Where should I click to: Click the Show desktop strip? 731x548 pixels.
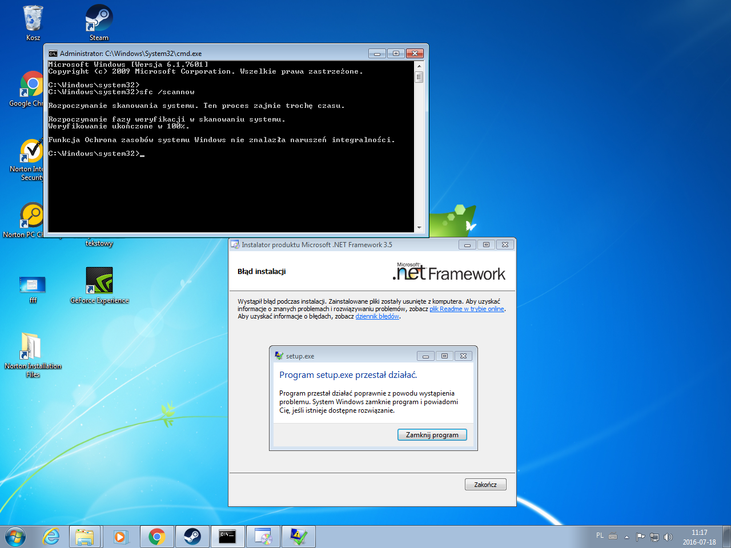(x=726, y=537)
